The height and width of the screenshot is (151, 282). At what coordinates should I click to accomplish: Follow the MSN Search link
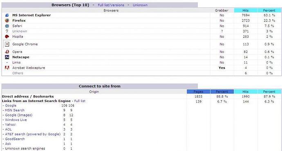click(15, 110)
